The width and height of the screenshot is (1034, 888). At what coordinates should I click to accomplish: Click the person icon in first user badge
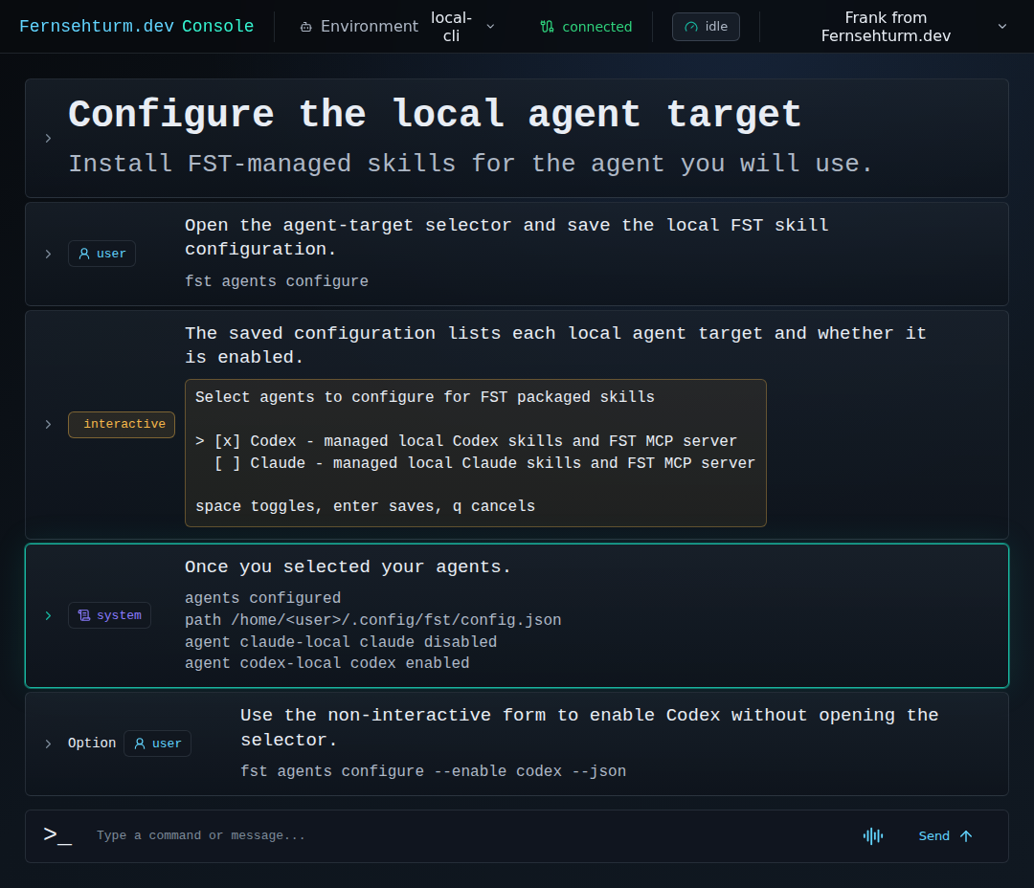click(x=84, y=254)
